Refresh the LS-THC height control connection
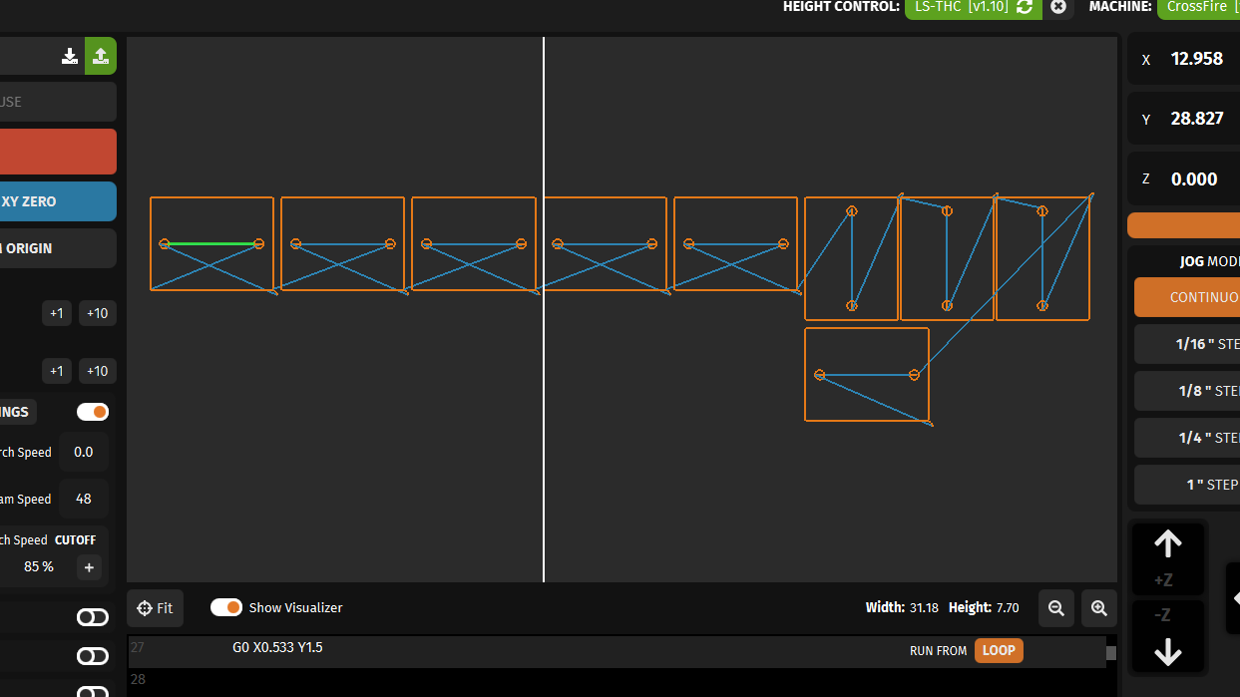 pos(1025,7)
